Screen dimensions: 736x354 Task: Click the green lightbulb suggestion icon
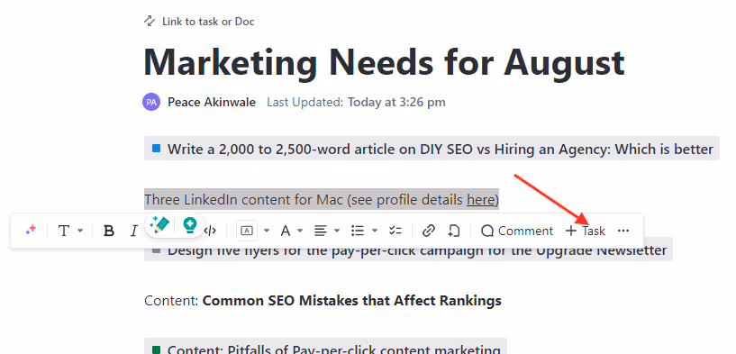tap(190, 225)
